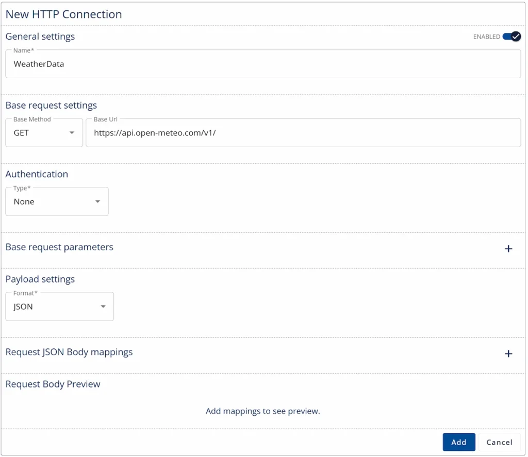Image resolution: width=528 pixels, height=457 pixels.
Task: Click the Cancel button
Action: 499,442
